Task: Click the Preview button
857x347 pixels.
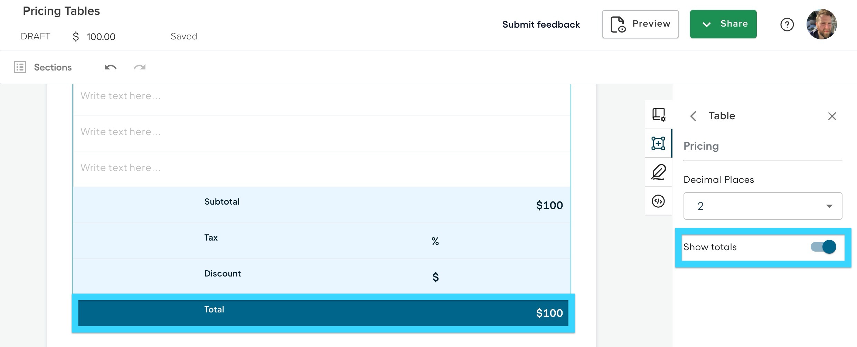Action: pos(640,24)
